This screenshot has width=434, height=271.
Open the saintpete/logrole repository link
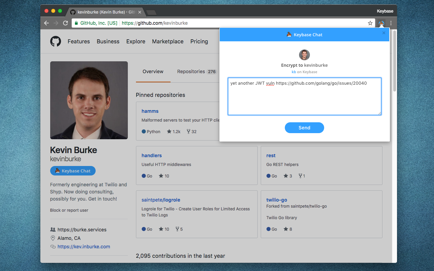(x=161, y=200)
